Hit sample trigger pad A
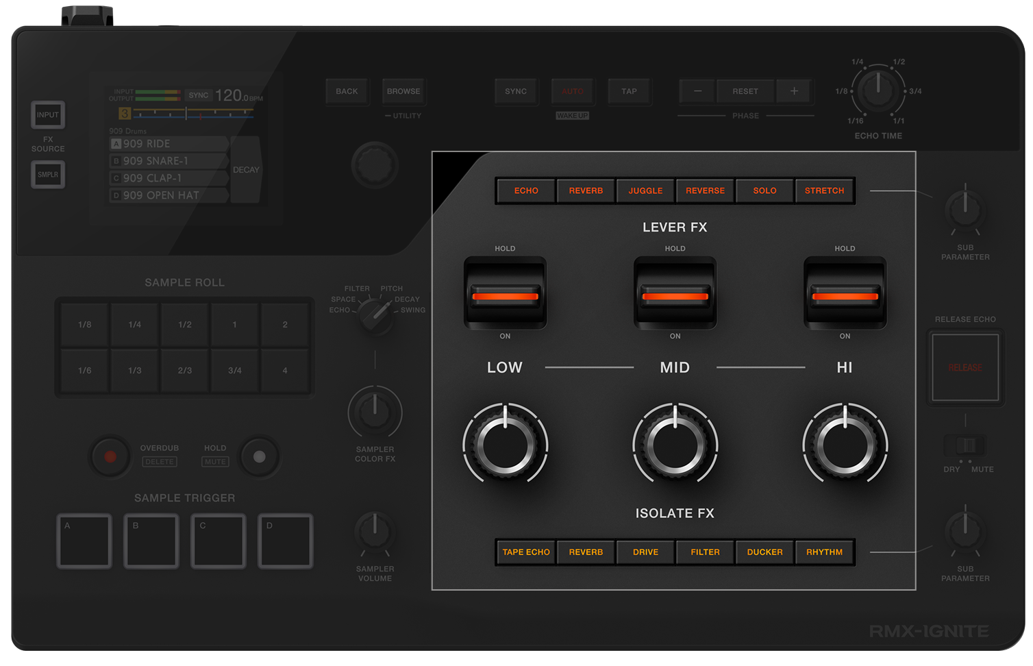This screenshot has width=1033, height=666. pos(84,541)
